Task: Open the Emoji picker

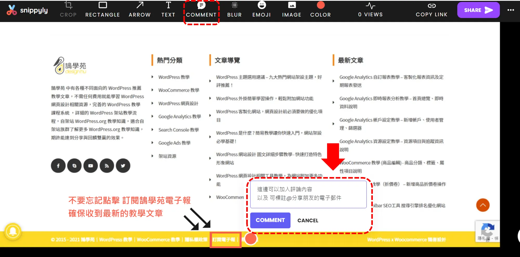Action: (x=262, y=9)
